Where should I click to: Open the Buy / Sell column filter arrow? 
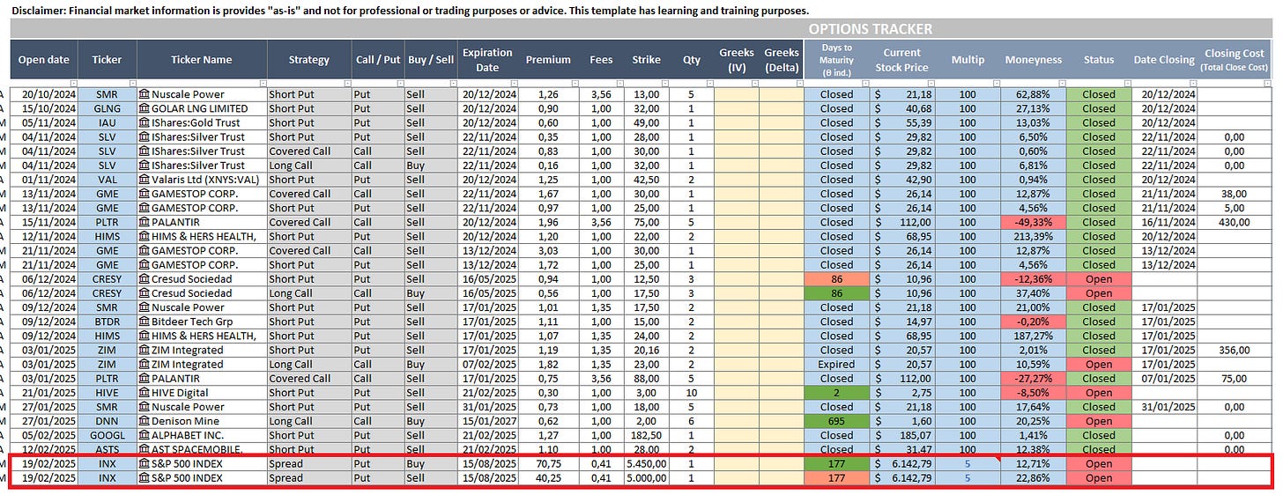point(452,84)
